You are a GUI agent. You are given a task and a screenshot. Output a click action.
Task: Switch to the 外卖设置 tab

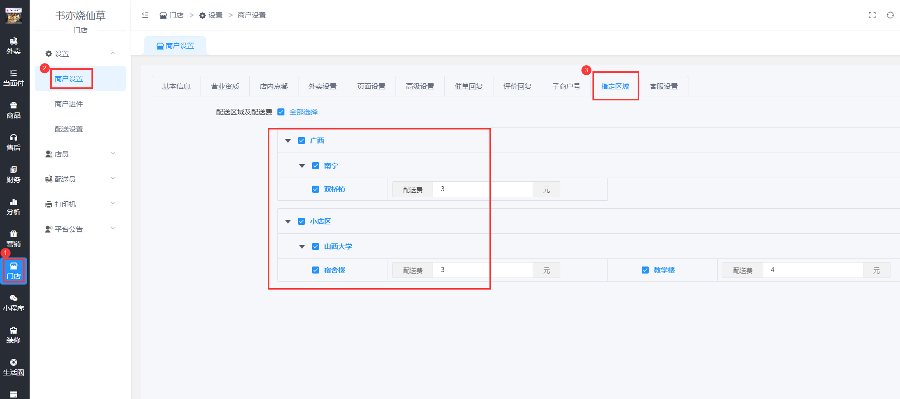(323, 86)
